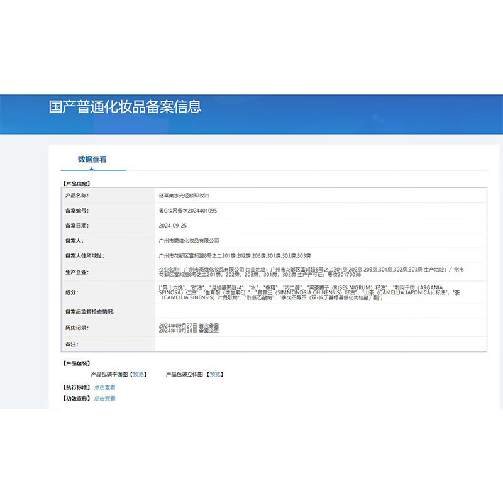Click the empty 备案后监督检查情况 value cell
503x503 pixels.
point(319,311)
